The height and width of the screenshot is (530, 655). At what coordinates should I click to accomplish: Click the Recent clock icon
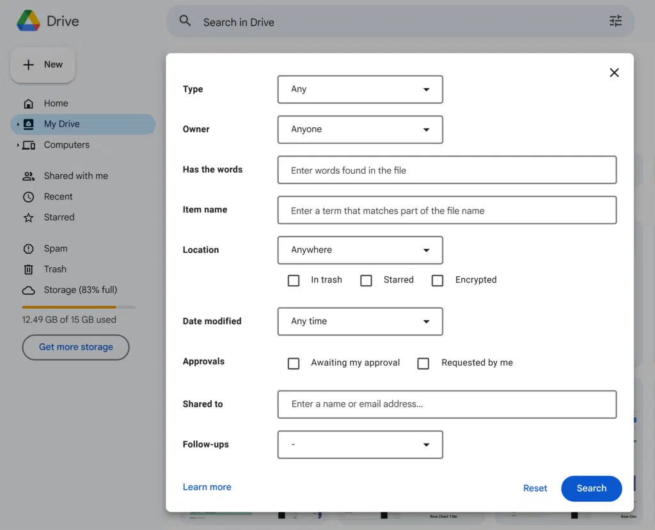29,197
